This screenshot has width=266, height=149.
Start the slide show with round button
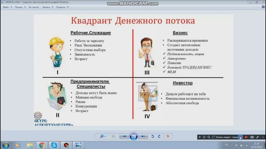pos(133,136)
